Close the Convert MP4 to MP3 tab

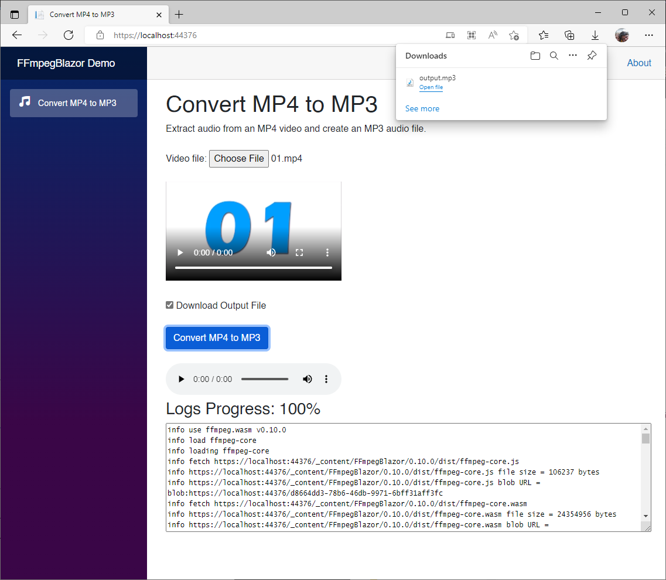(x=159, y=15)
